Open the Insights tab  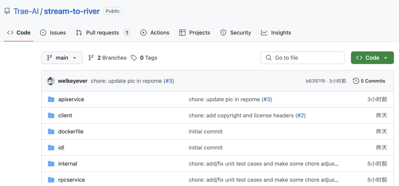[276, 33]
